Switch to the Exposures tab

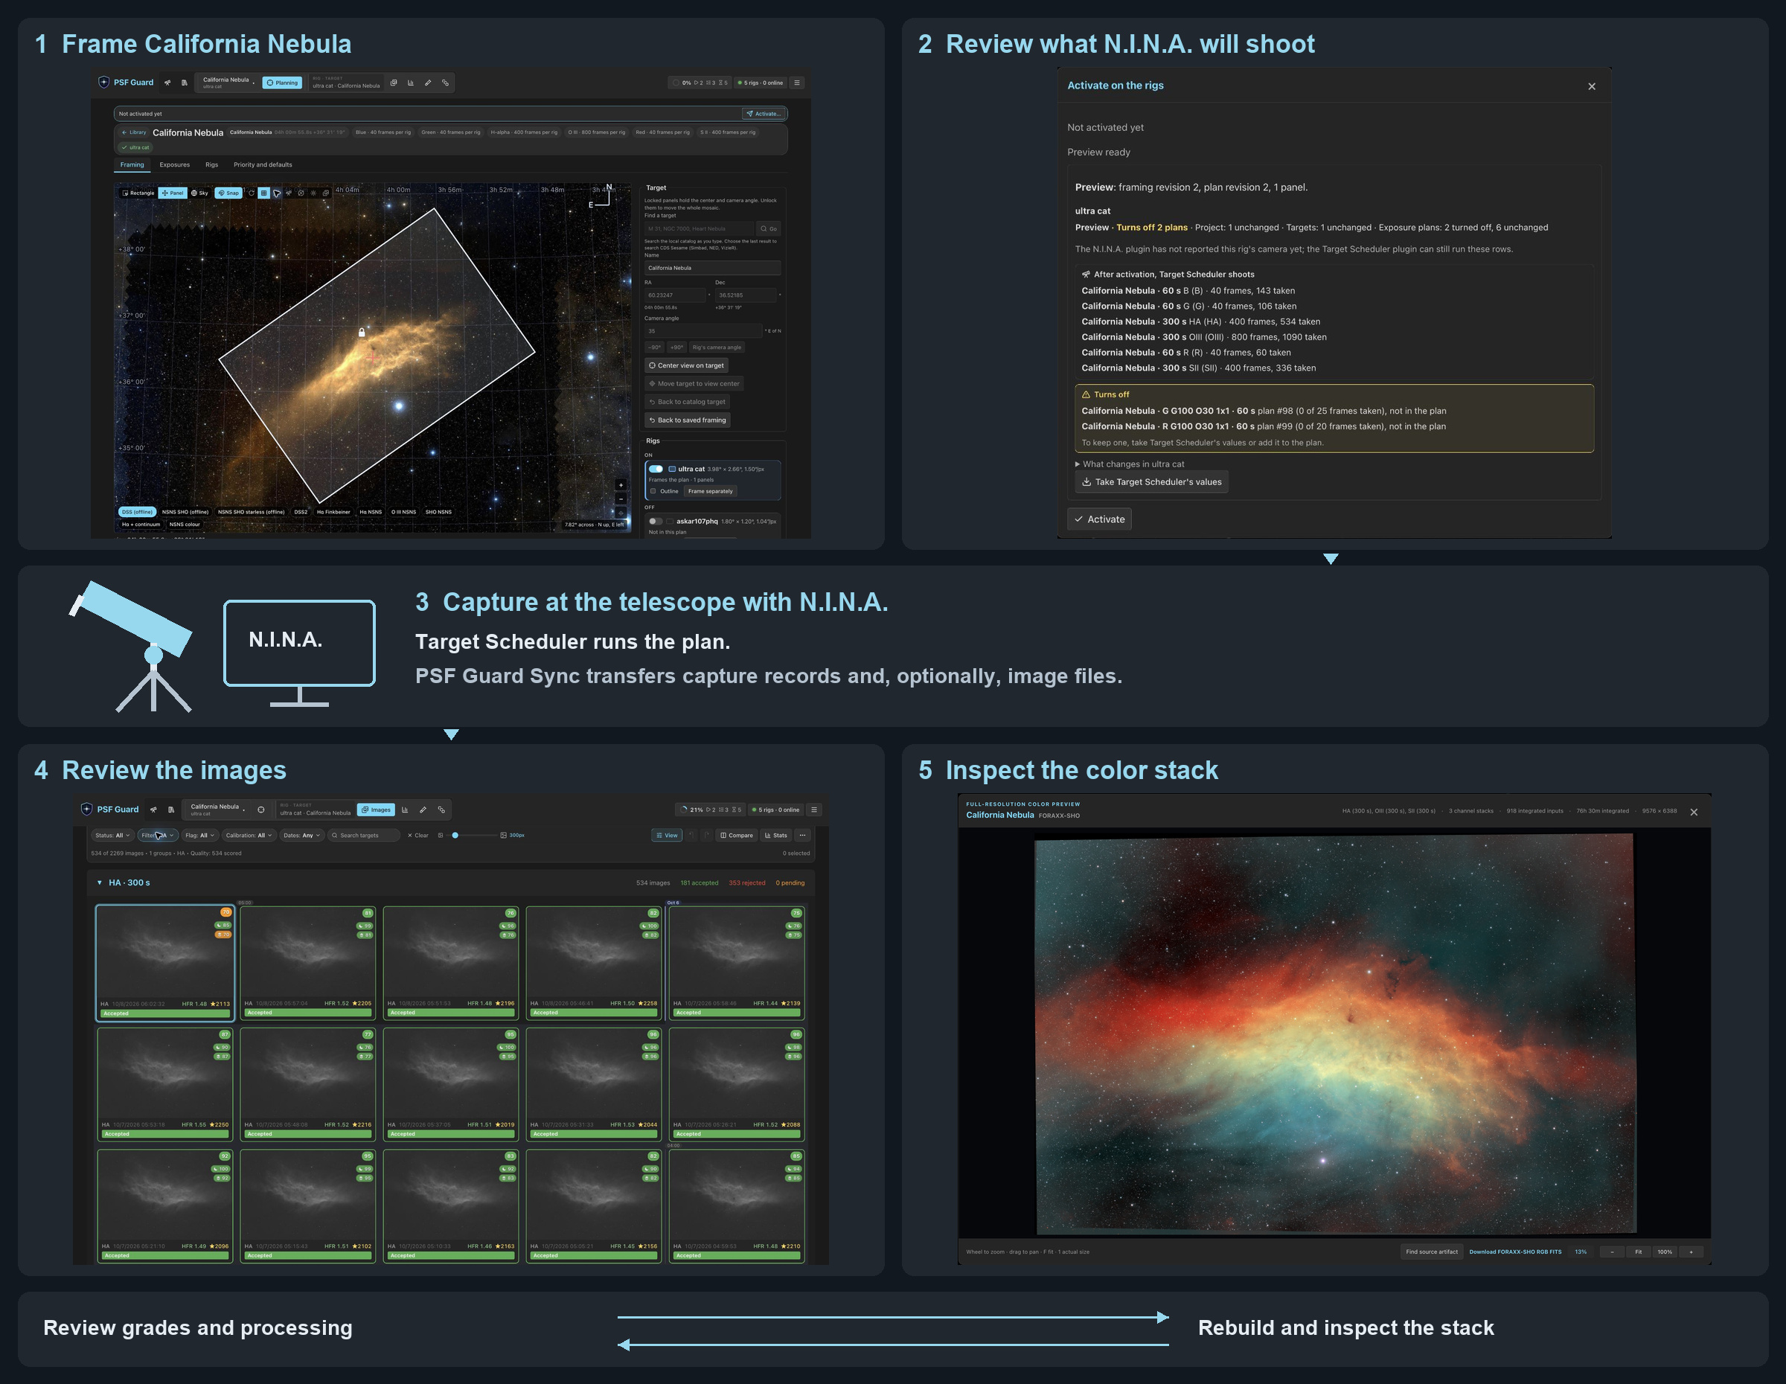click(174, 164)
